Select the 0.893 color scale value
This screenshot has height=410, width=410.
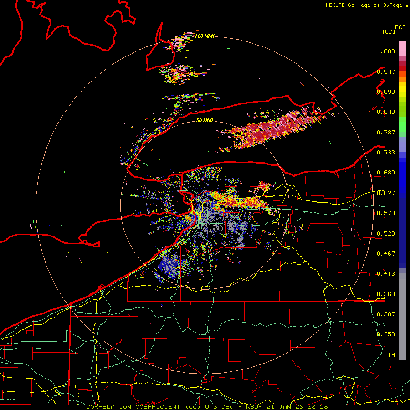coord(386,92)
